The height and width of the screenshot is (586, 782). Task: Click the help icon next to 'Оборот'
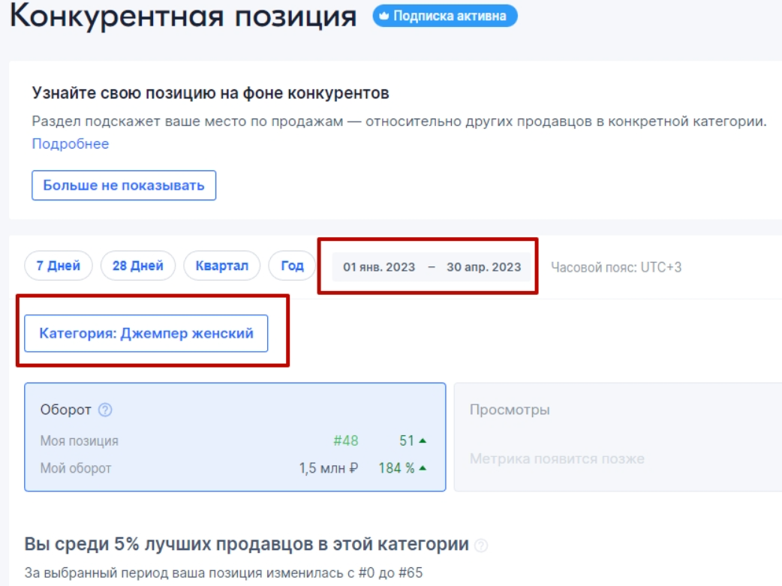point(105,410)
